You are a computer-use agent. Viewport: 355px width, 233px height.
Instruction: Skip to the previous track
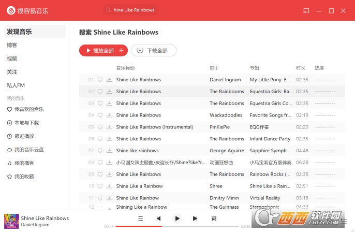point(158,219)
